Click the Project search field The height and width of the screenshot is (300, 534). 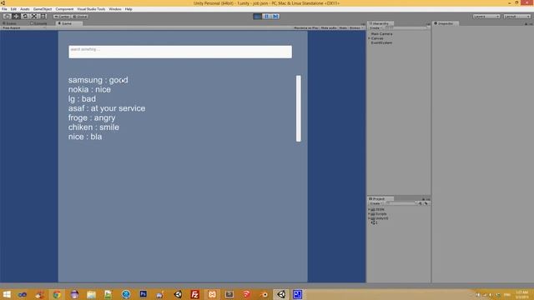(400, 203)
